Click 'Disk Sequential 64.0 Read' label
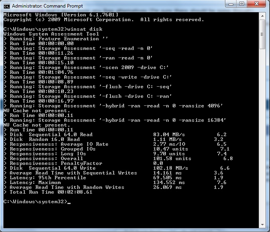 pos(51,135)
